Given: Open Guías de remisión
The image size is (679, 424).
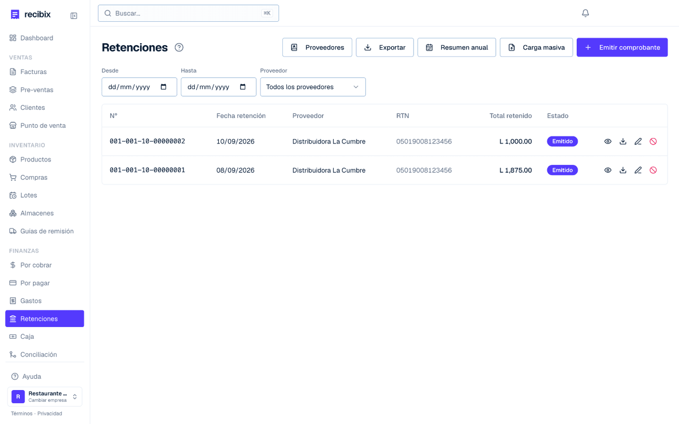Looking at the screenshot, I should (45, 231).
